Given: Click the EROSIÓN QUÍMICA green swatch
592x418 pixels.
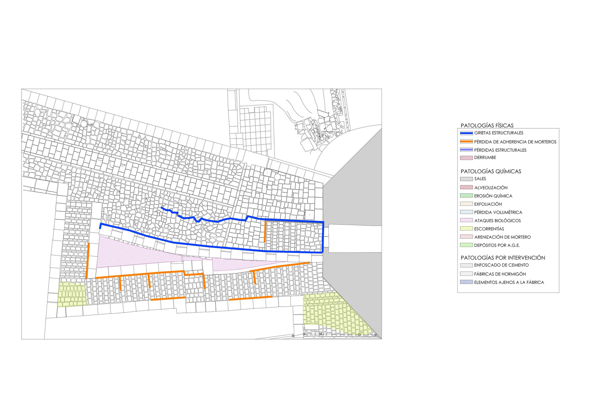Looking at the screenshot, I should [466, 196].
